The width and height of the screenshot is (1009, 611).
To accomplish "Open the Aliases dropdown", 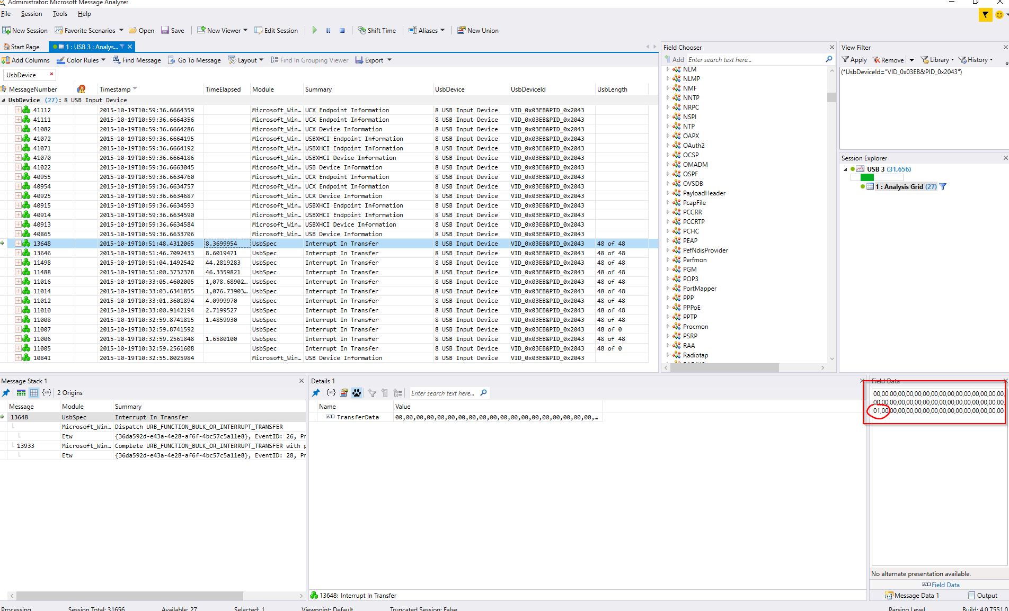I will (427, 30).
